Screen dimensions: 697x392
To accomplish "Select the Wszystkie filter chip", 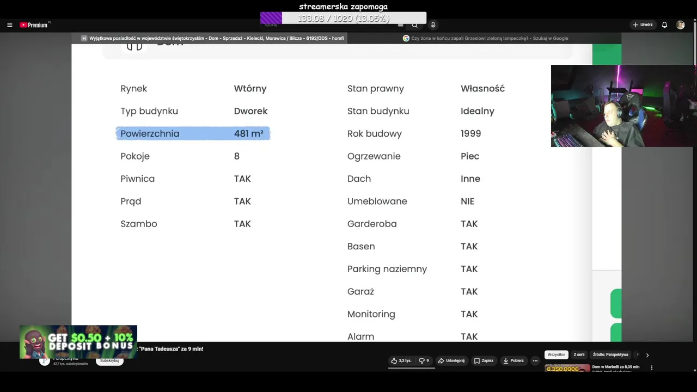I will [x=557, y=354].
